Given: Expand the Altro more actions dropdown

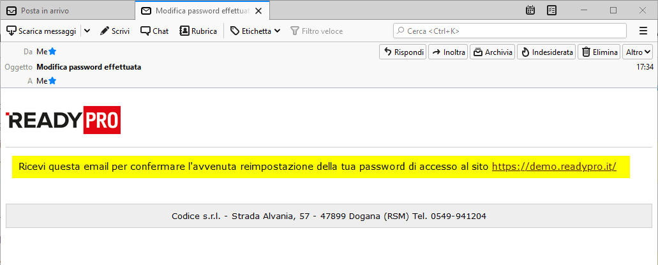Looking at the screenshot, I should point(638,52).
